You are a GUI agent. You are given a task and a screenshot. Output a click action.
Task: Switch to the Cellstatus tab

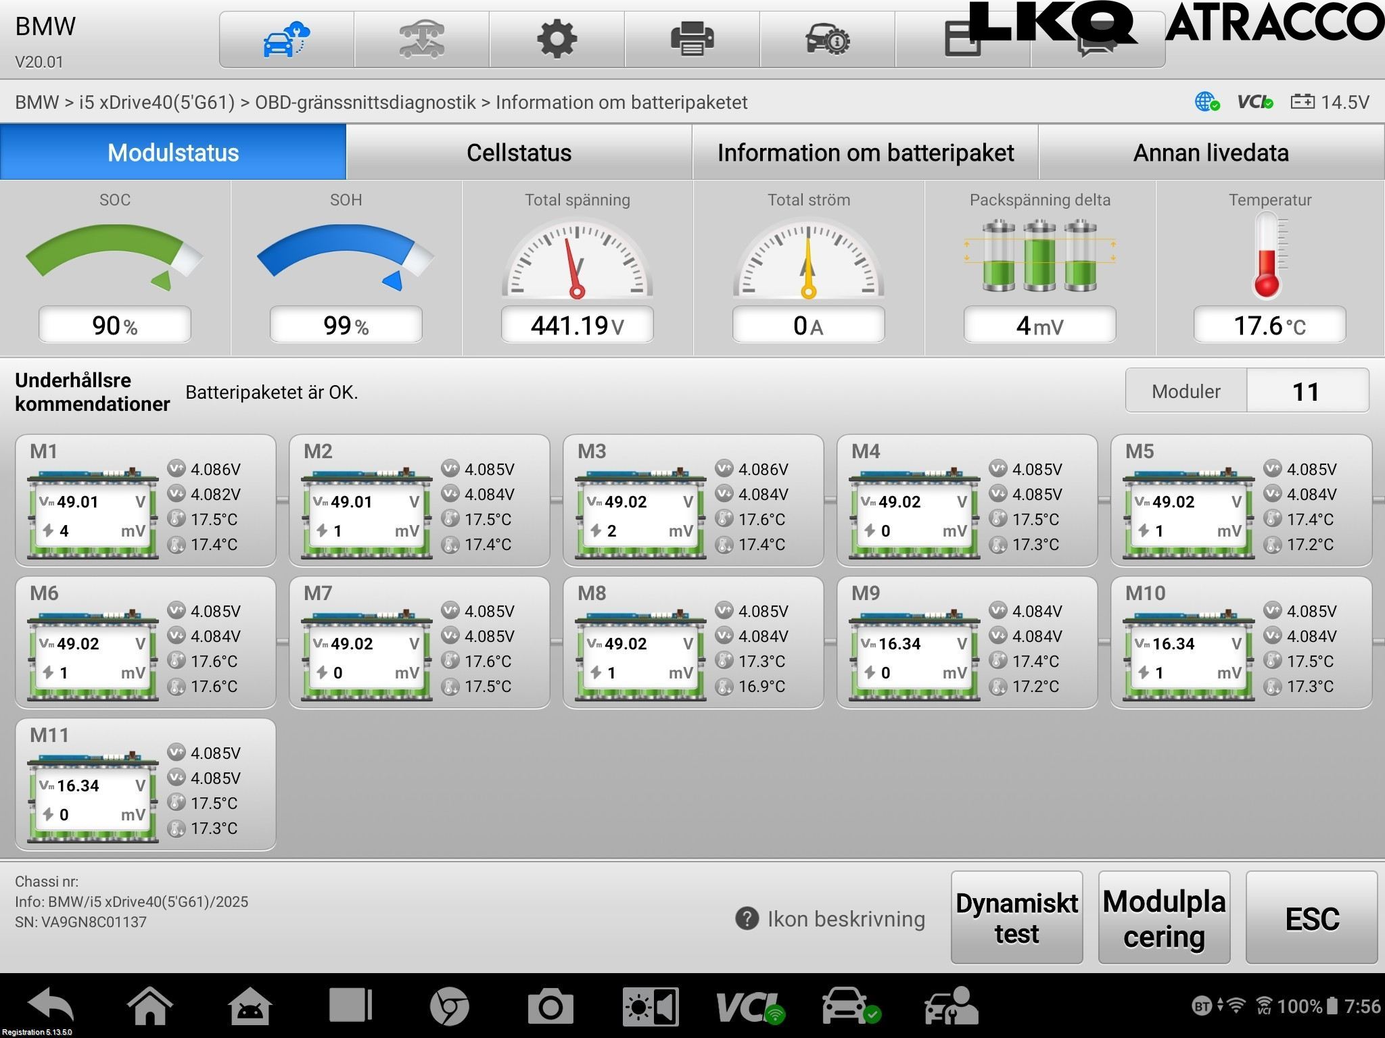point(519,152)
